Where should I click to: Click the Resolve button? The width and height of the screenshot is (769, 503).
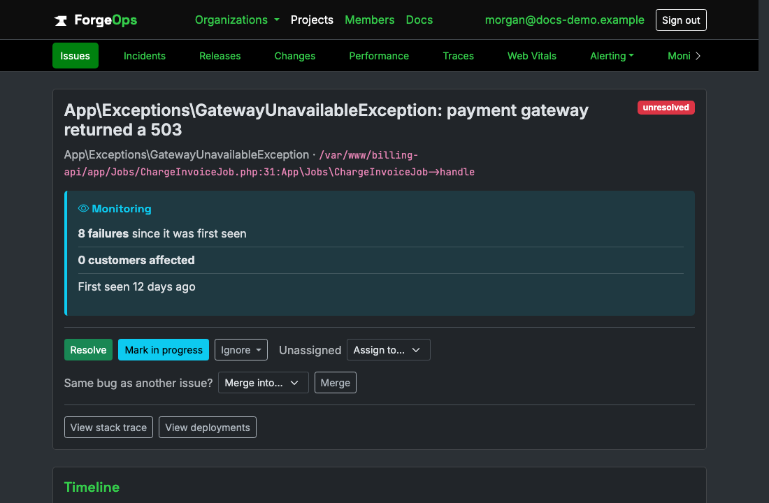(88, 350)
